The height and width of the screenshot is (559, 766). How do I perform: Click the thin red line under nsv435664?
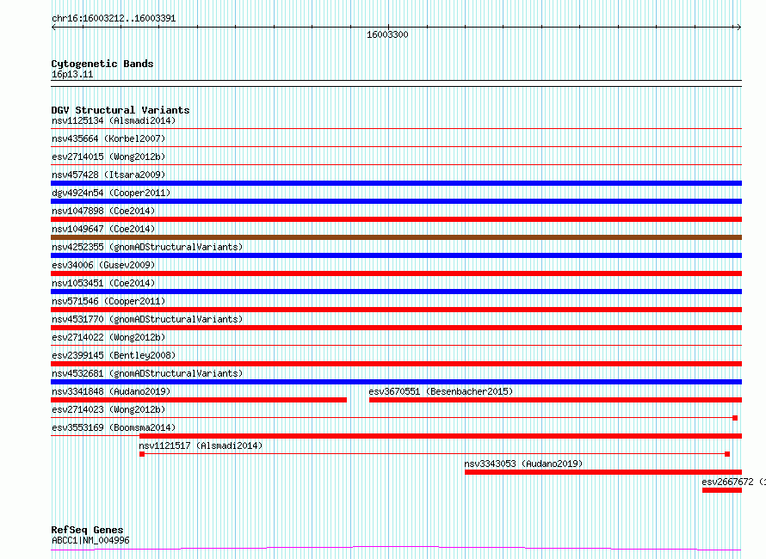pyautogui.click(x=396, y=147)
